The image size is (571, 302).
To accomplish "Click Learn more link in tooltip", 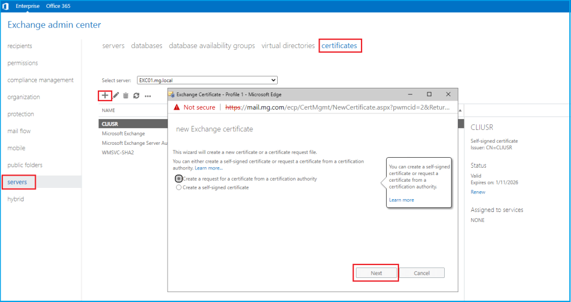I will [x=401, y=200].
